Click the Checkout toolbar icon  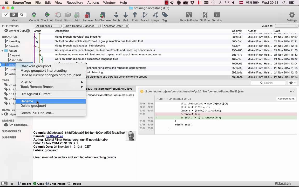pyautogui.click(x=47, y=15)
